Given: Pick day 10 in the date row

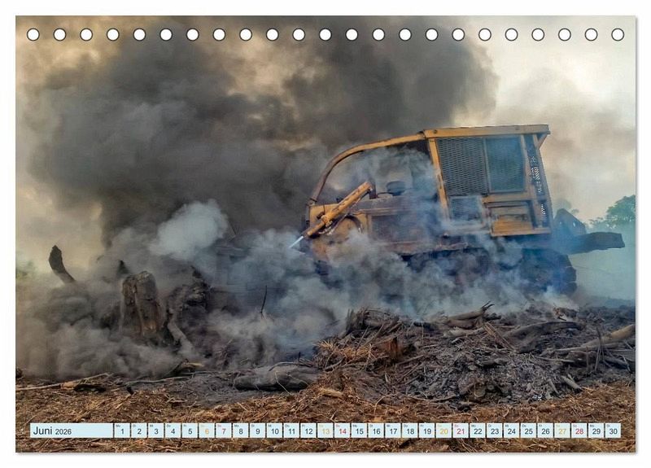Looking at the screenshot, I should [274, 431].
